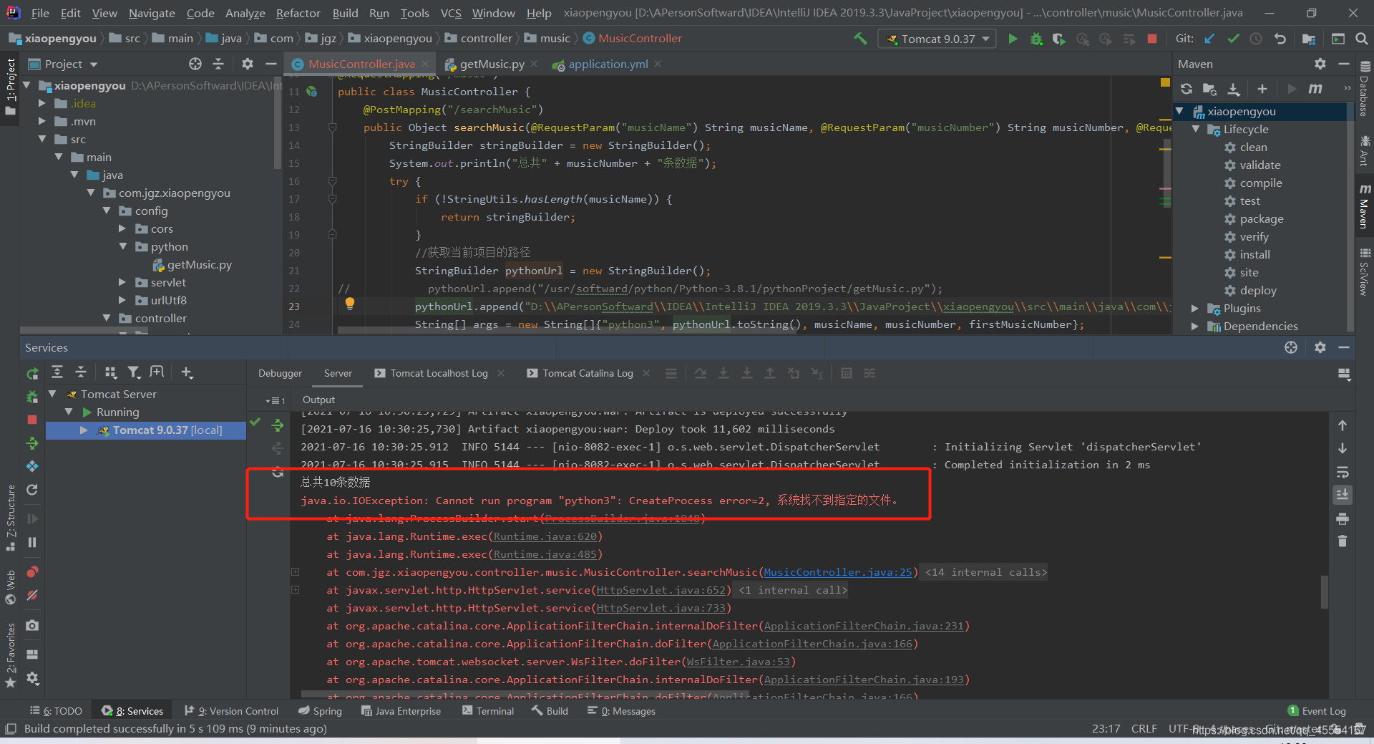Execute Maven goal with m icon

[x=1315, y=89]
